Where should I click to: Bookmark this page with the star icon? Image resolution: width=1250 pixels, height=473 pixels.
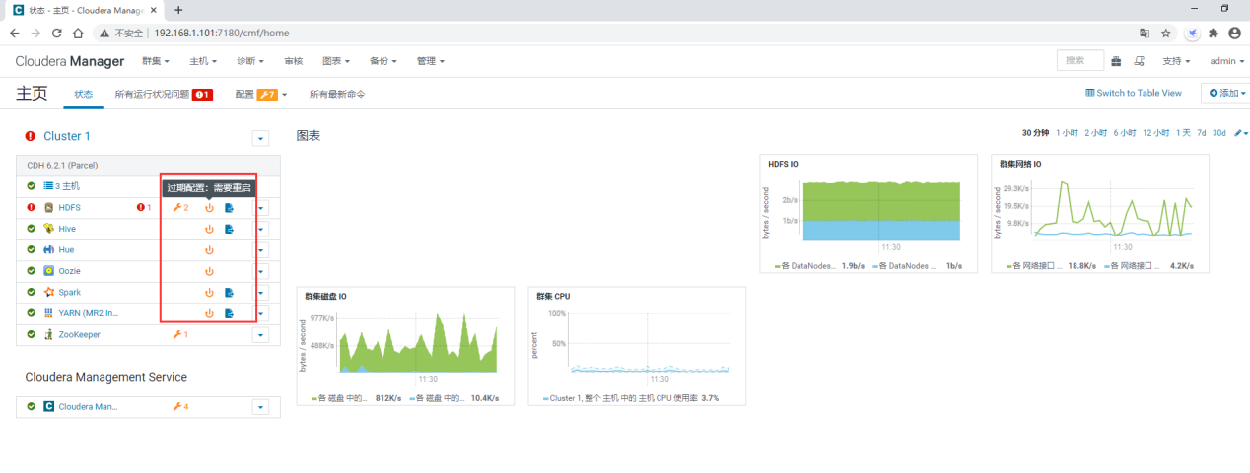(x=1166, y=33)
